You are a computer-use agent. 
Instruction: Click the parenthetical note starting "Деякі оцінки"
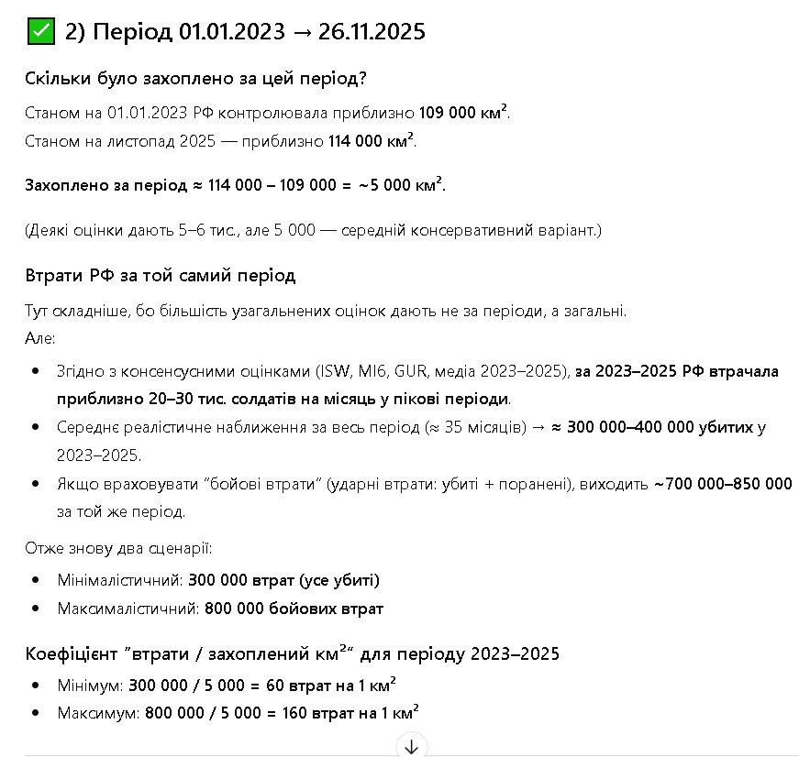pos(313,230)
